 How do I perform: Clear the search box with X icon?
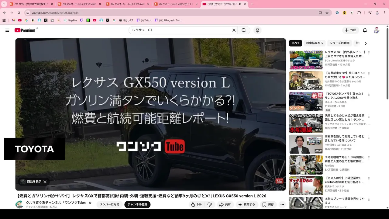click(x=234, y=30)
